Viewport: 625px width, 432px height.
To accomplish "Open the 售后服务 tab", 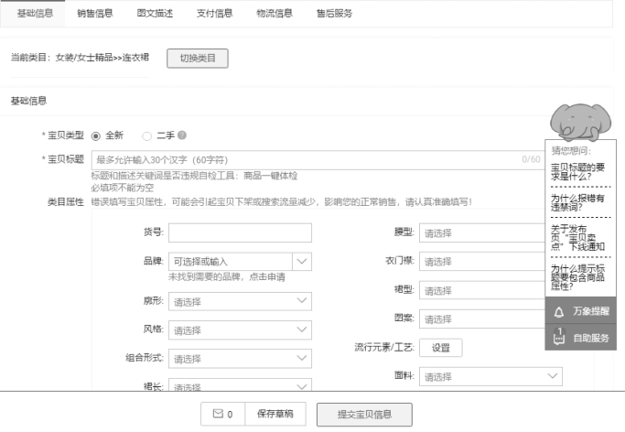I will pos(334,13).
